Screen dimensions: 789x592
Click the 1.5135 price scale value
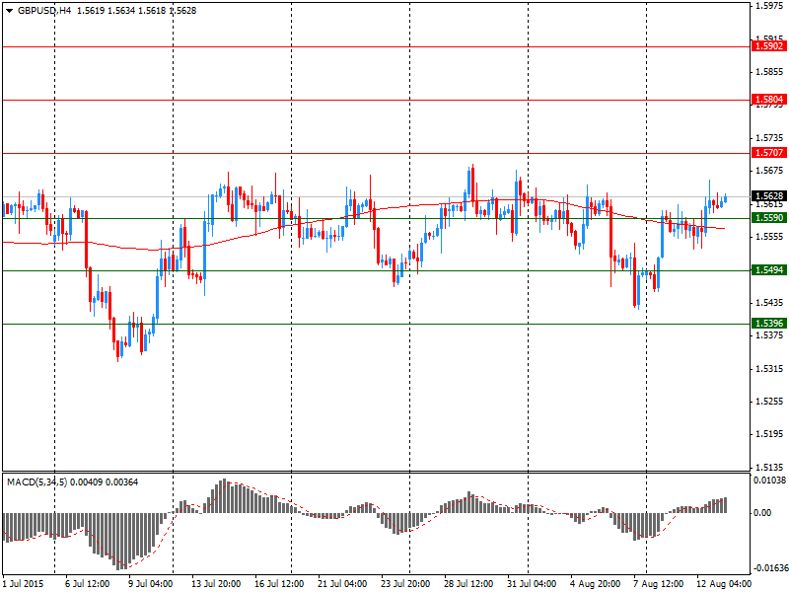[770, 467]
